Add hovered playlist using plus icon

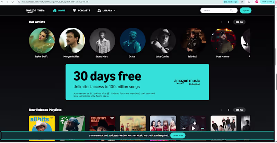tap(184, 128)
